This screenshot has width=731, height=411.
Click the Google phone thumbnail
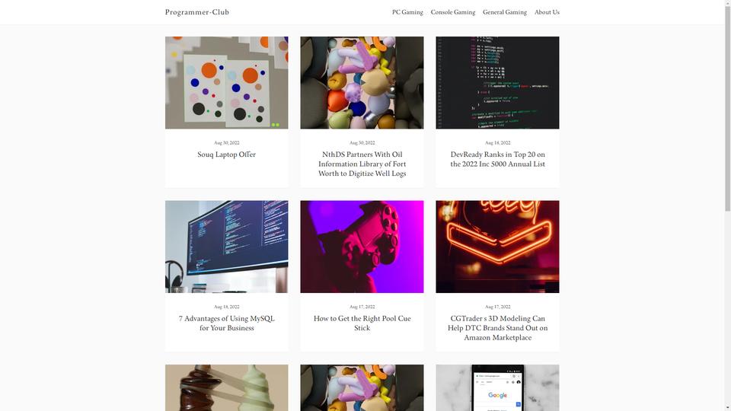(x=497, y=387)
